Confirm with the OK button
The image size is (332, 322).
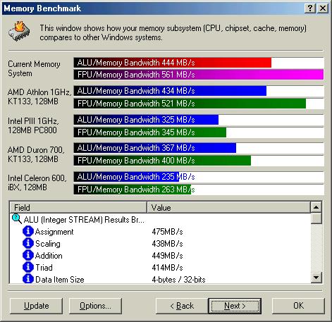(298, 306)
